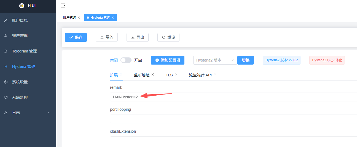Open Telegram 管理 in the sidebar
The image size is (357, 147).
tap(24, 51)
